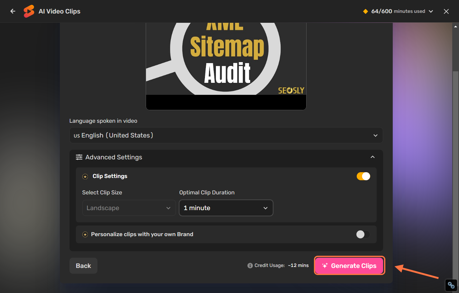459x293 pixels.
Task: Click the XML Sitemap Audit video thumbnail
Action: coord(226,66)
